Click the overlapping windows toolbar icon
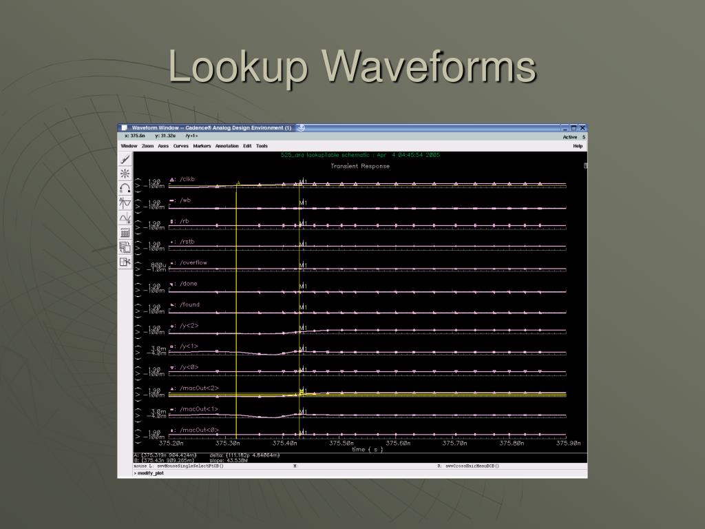This screenshot has width=705, height=529. click(125, 247)
